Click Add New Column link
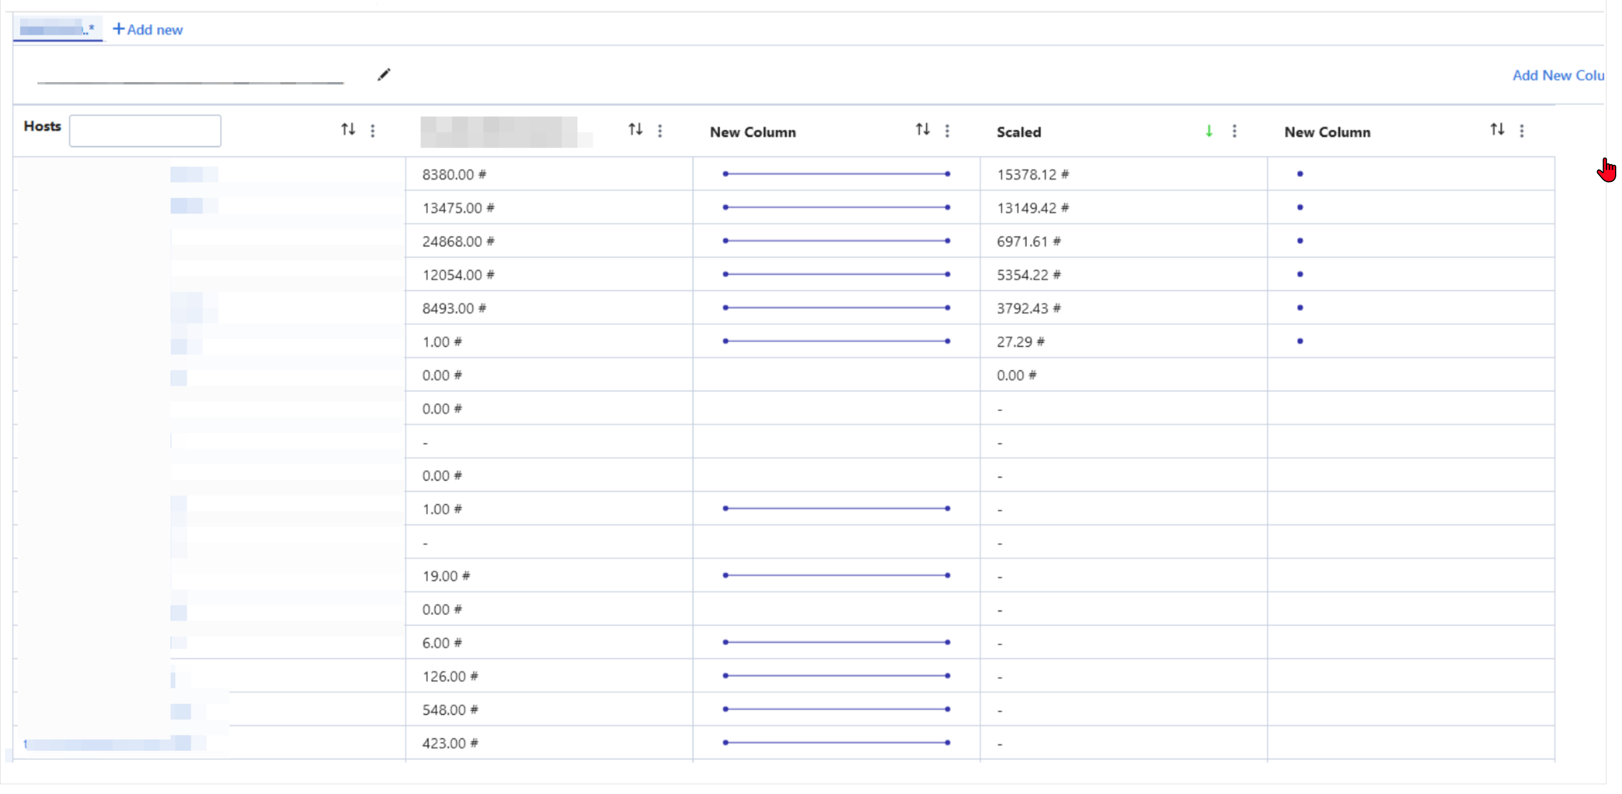 (x=1558, y=76)
